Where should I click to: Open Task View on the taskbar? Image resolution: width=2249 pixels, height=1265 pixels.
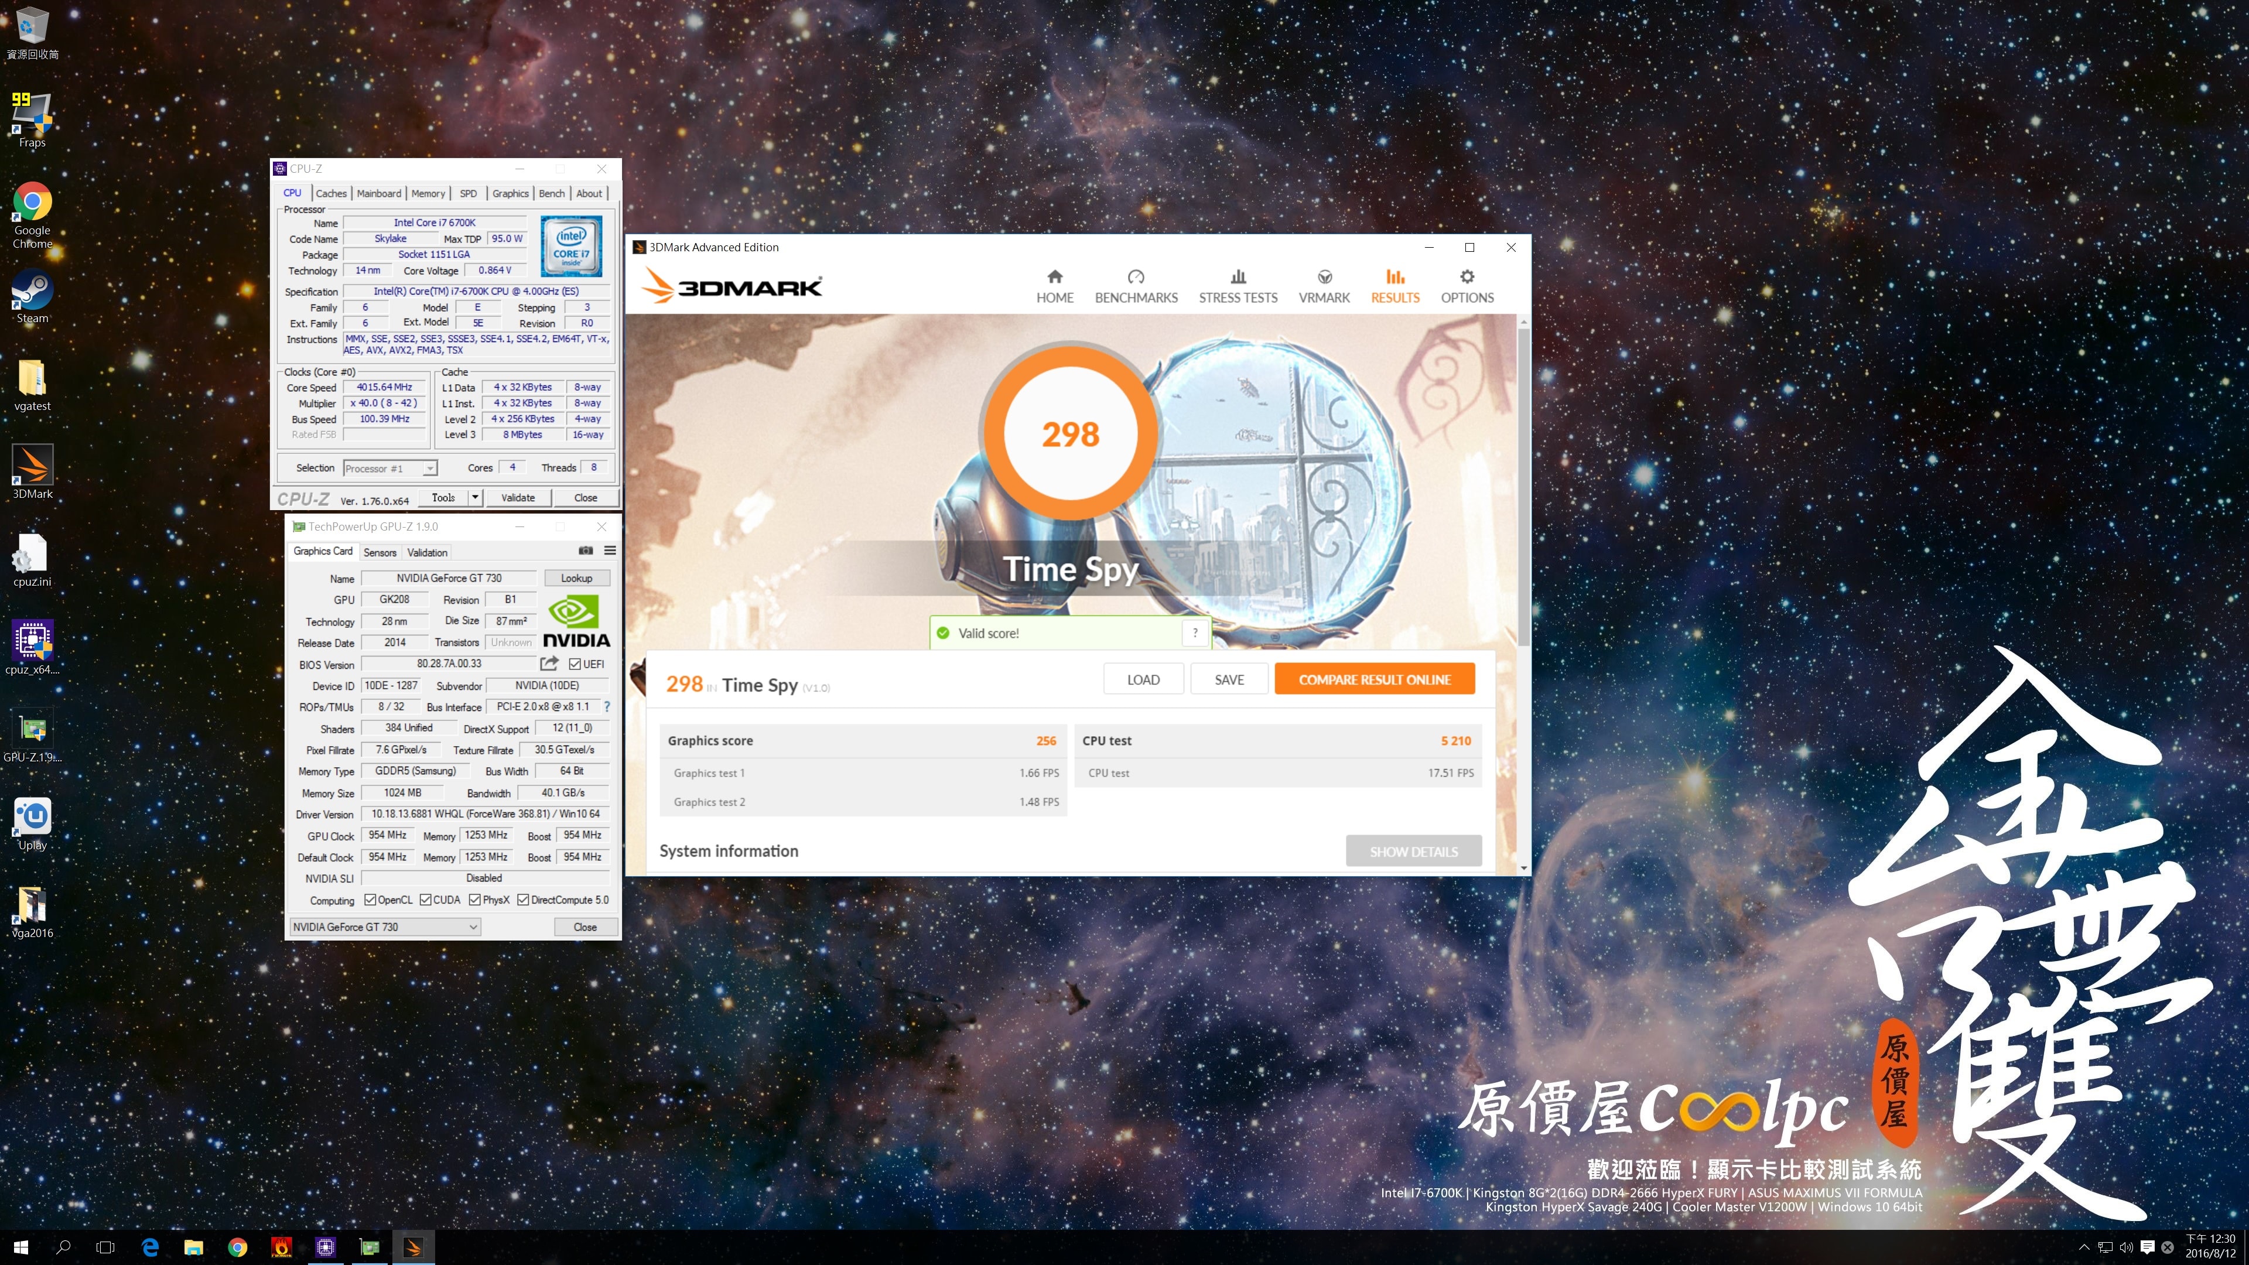[105, 1247]
